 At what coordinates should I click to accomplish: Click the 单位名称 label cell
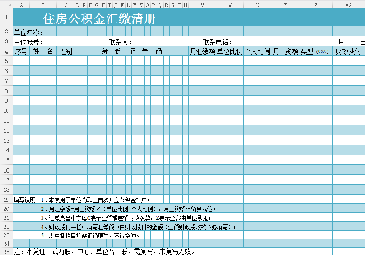[28, 32]
